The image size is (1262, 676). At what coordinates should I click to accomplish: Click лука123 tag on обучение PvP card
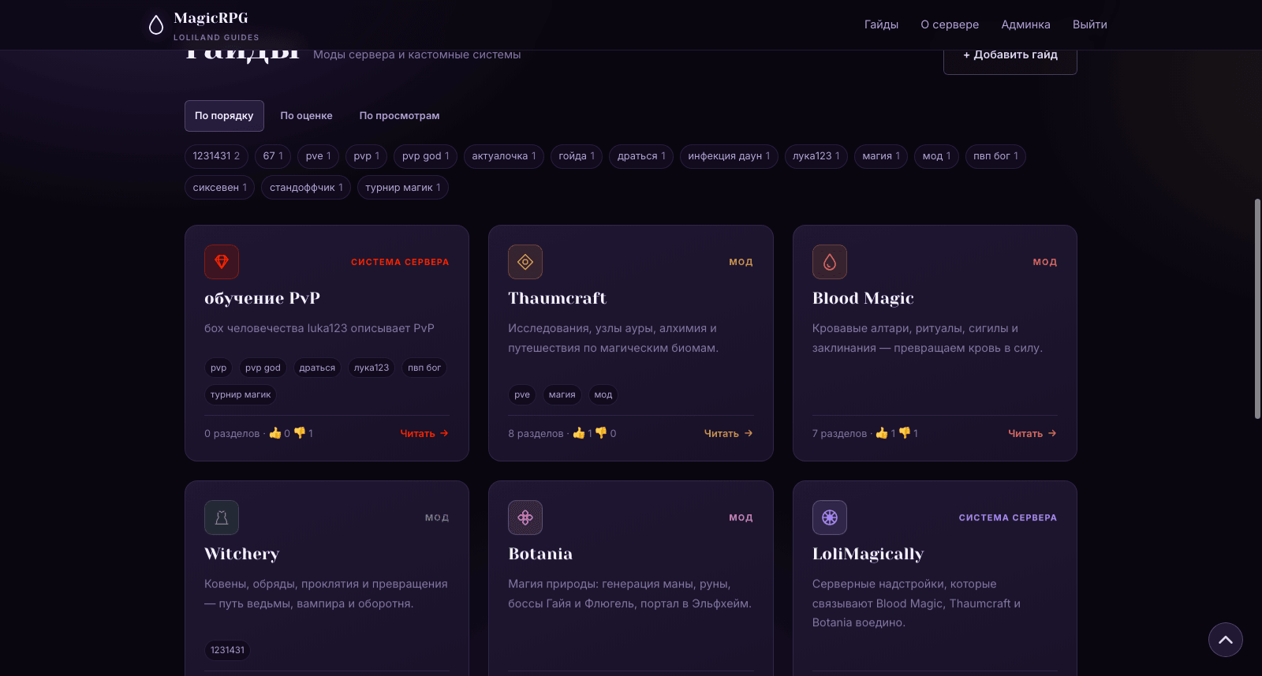[x=372, y=368]
